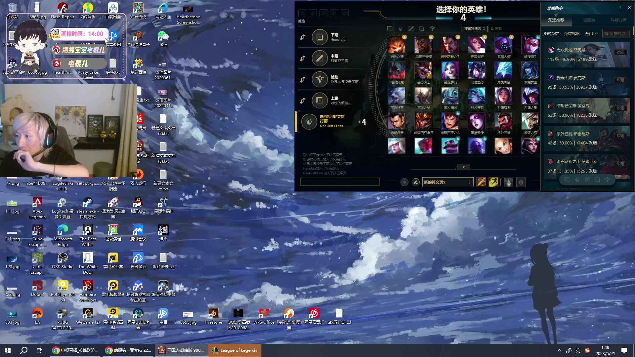Image resolution: width=635 pixels, height=357 pixels.
Task: Pick champion 无双剑姬 in the grid
Action: click(477, 45)
